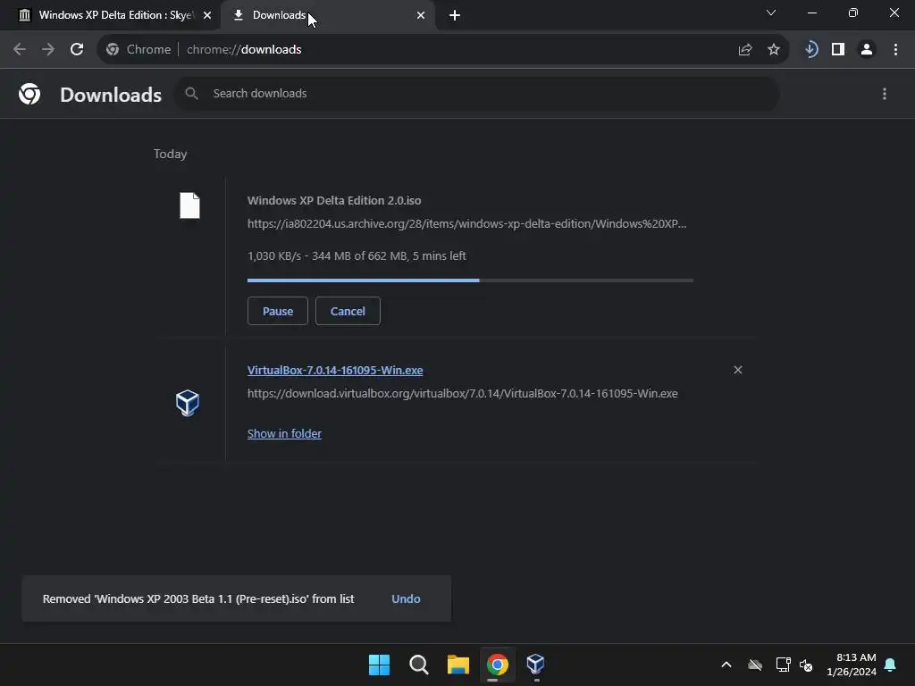The width and height of the screenshot is (915, 686).
Task: Click the download.virtualbox.org source URL
Action: [x=463, y=393]
